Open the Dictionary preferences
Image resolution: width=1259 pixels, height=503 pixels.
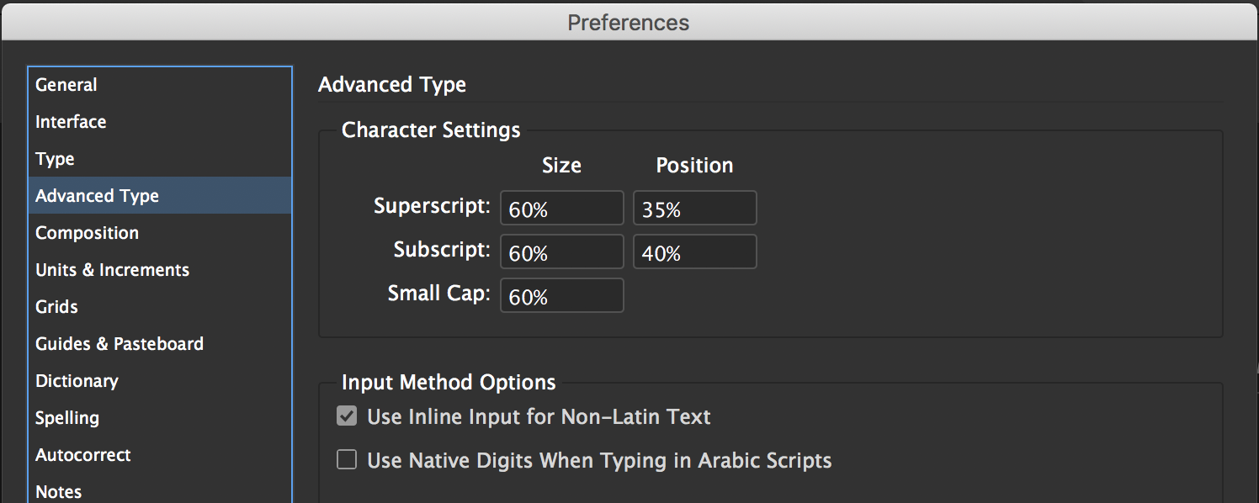tap(77, 381)
